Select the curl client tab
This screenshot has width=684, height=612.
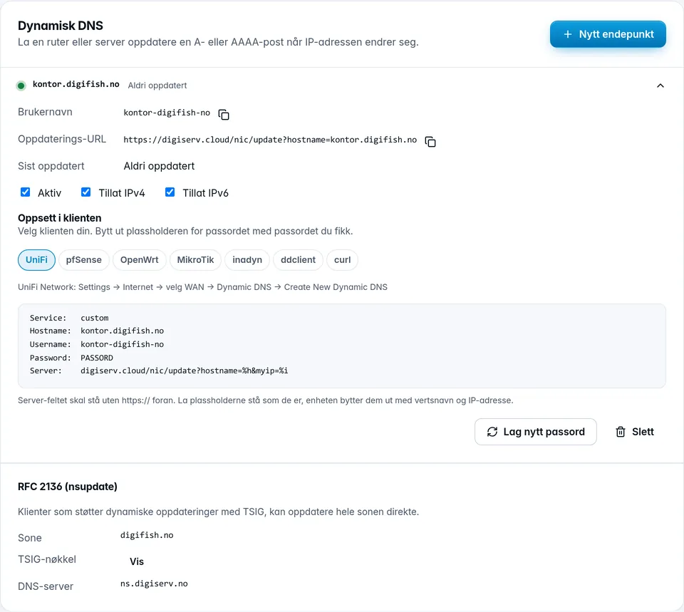pyautogui.click(x=343, y=260)
